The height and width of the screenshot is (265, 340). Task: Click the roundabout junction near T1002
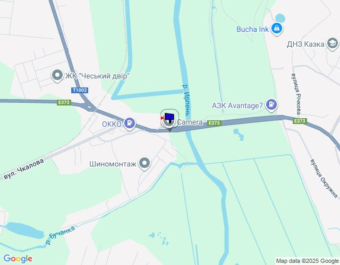coord(90,107)
